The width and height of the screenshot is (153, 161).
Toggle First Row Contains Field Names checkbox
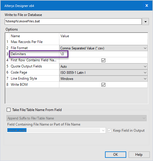tap(103, 60)
